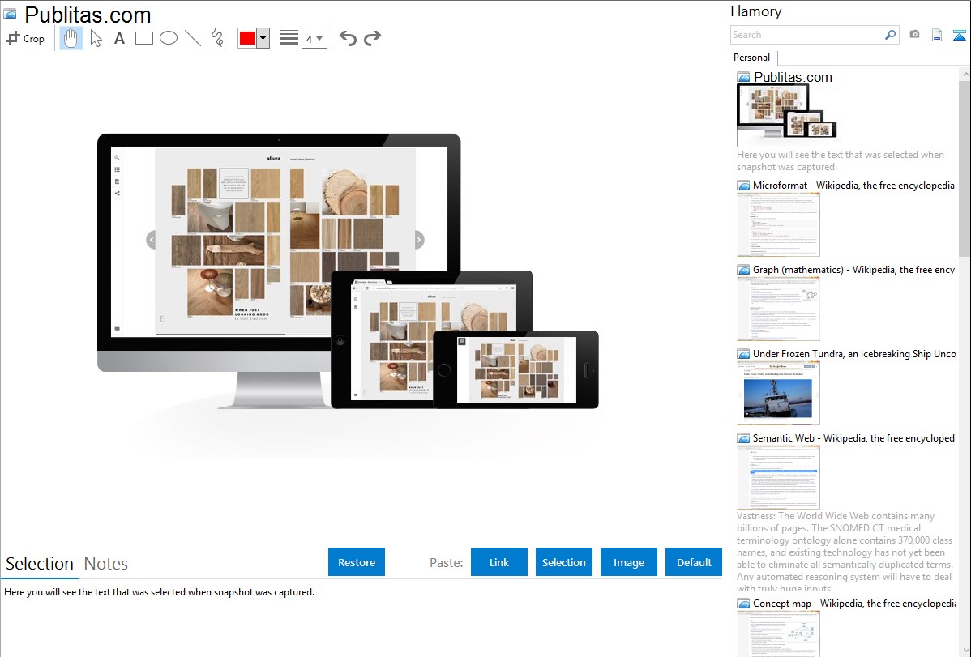Switch to the Selection tab

tap(40, 564)
